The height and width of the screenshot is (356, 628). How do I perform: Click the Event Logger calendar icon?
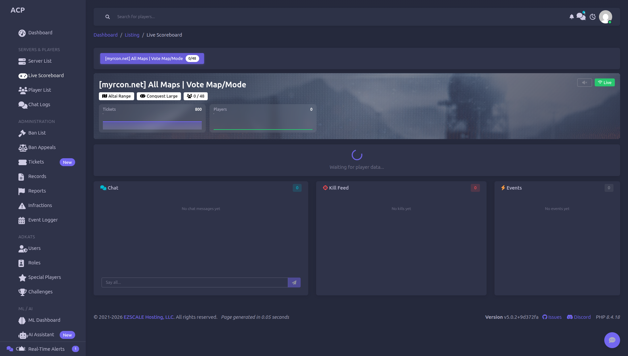tap(22, 220)
